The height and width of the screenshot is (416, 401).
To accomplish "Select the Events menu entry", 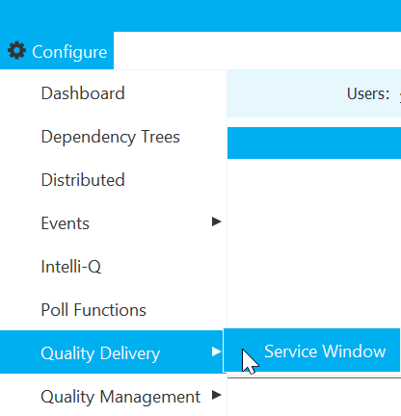I will [66, 223].
